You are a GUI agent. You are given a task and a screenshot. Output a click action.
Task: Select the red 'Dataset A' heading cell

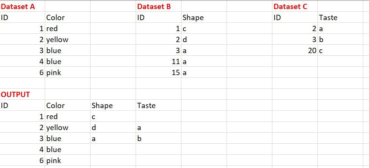point(19,6)
